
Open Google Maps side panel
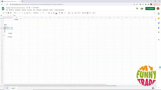pos(159,32)
